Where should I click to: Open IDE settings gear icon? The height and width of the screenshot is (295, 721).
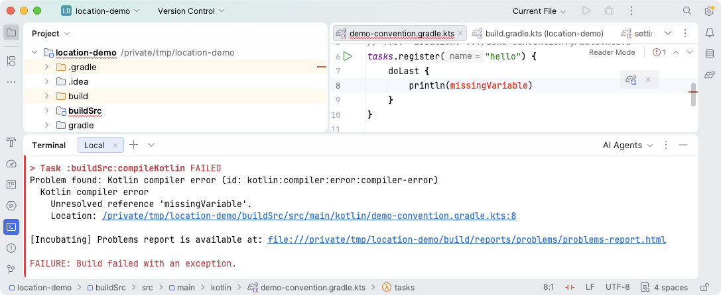(x=709, y=11)
